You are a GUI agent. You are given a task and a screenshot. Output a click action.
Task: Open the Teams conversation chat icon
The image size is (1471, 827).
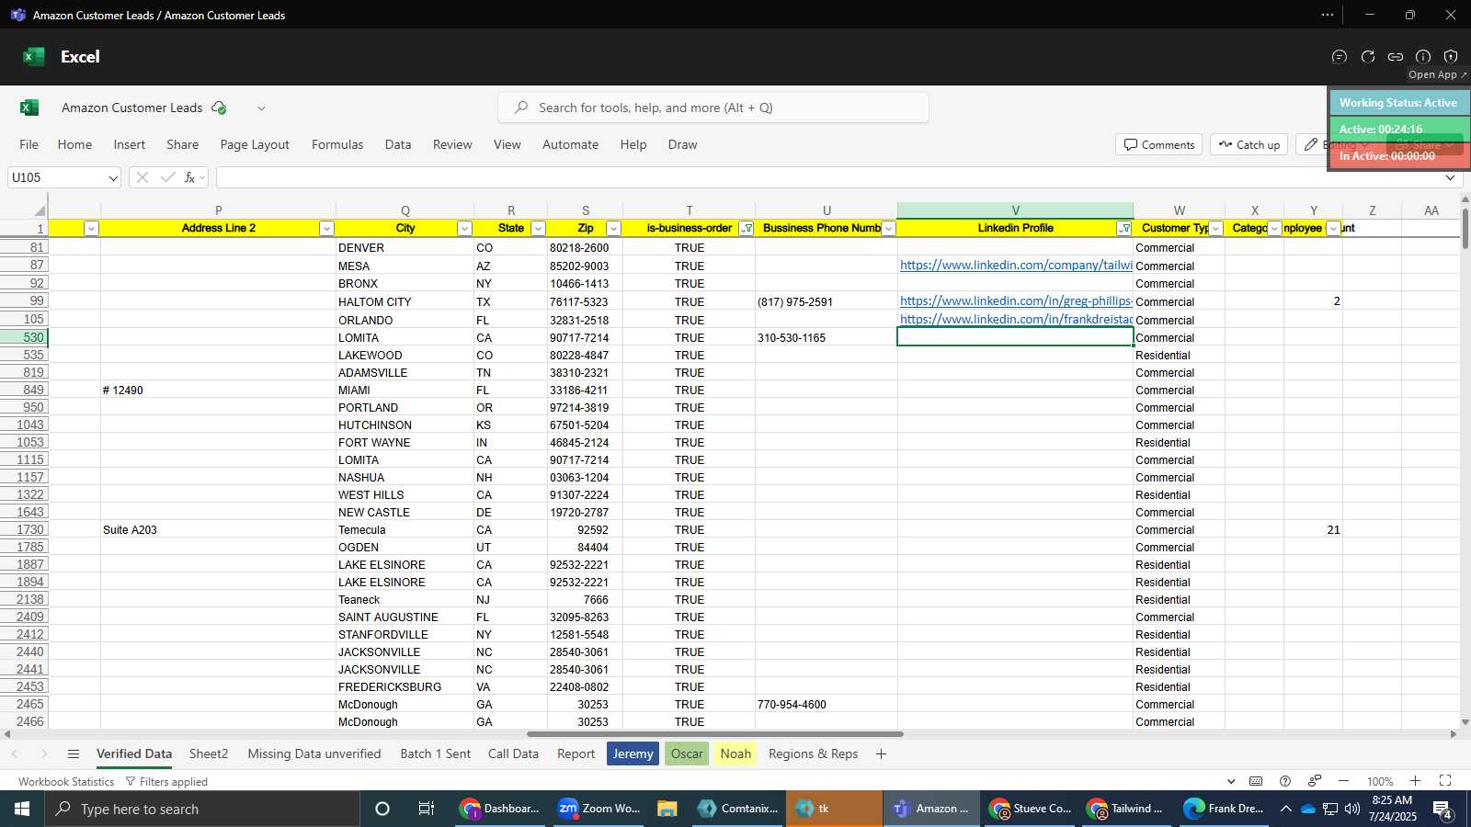(x=1340, y=57)
